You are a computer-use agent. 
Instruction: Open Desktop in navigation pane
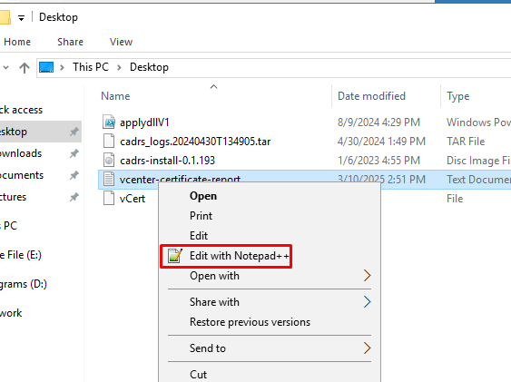(x=14, y=132)
